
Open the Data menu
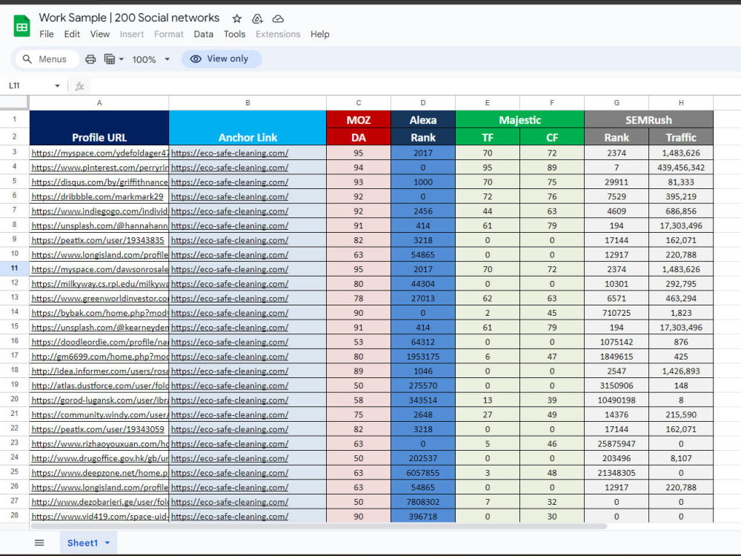pos(203,34)
